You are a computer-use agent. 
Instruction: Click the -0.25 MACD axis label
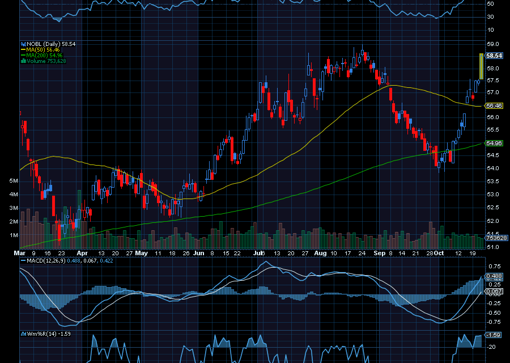tap(494, 303)
